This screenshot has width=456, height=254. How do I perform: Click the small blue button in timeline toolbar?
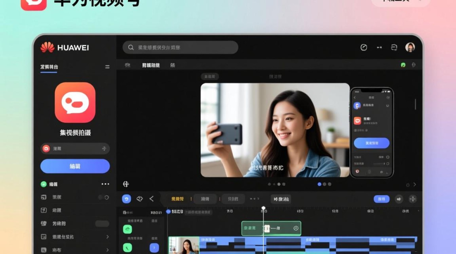click(x=382, y=199)
